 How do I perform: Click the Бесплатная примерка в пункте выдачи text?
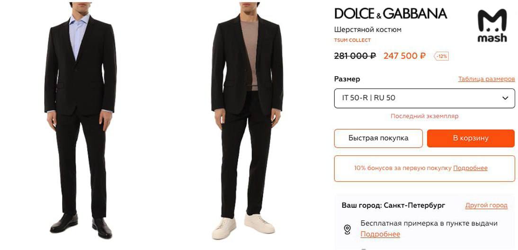click(429, 223)
